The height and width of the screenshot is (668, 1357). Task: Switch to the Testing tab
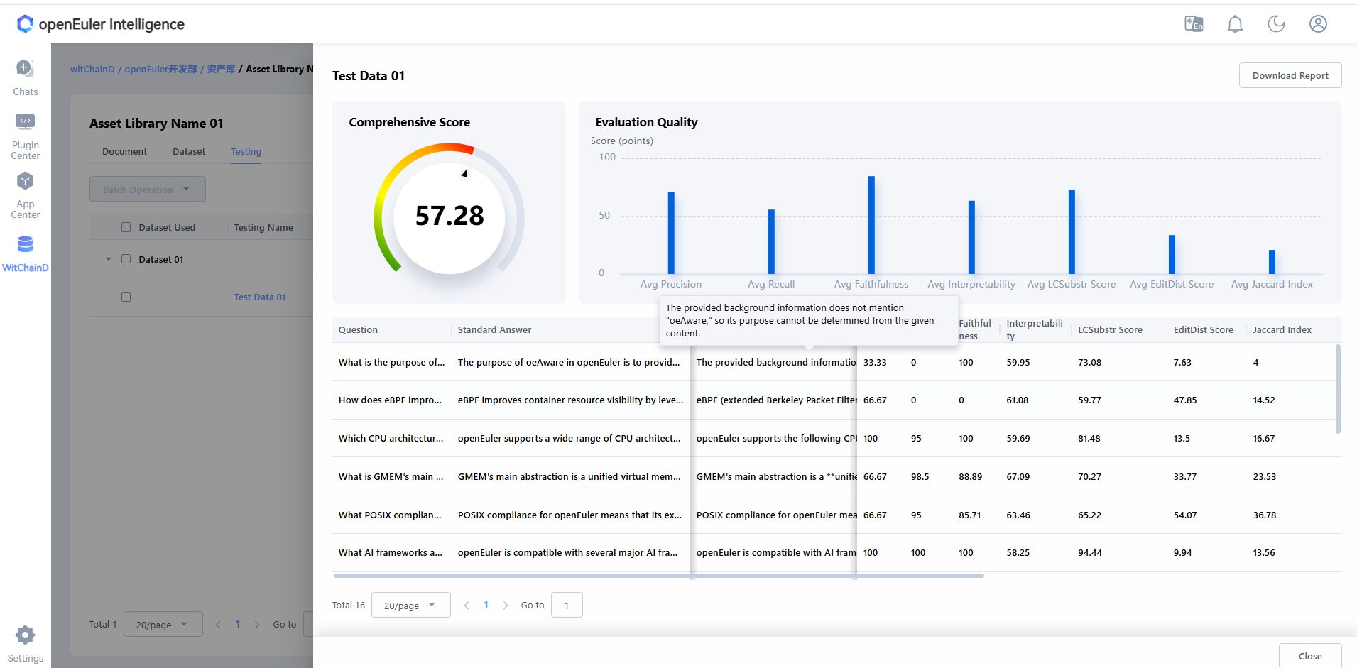coord(246,152)
